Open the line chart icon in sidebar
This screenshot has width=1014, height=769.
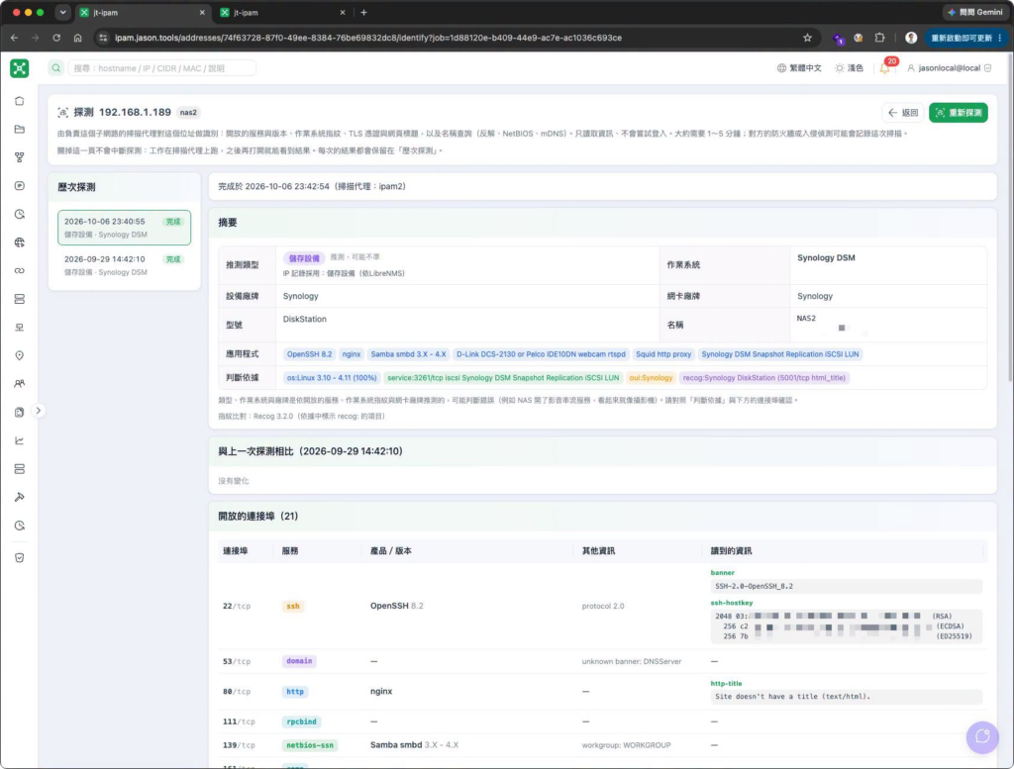tap(20, 440)
